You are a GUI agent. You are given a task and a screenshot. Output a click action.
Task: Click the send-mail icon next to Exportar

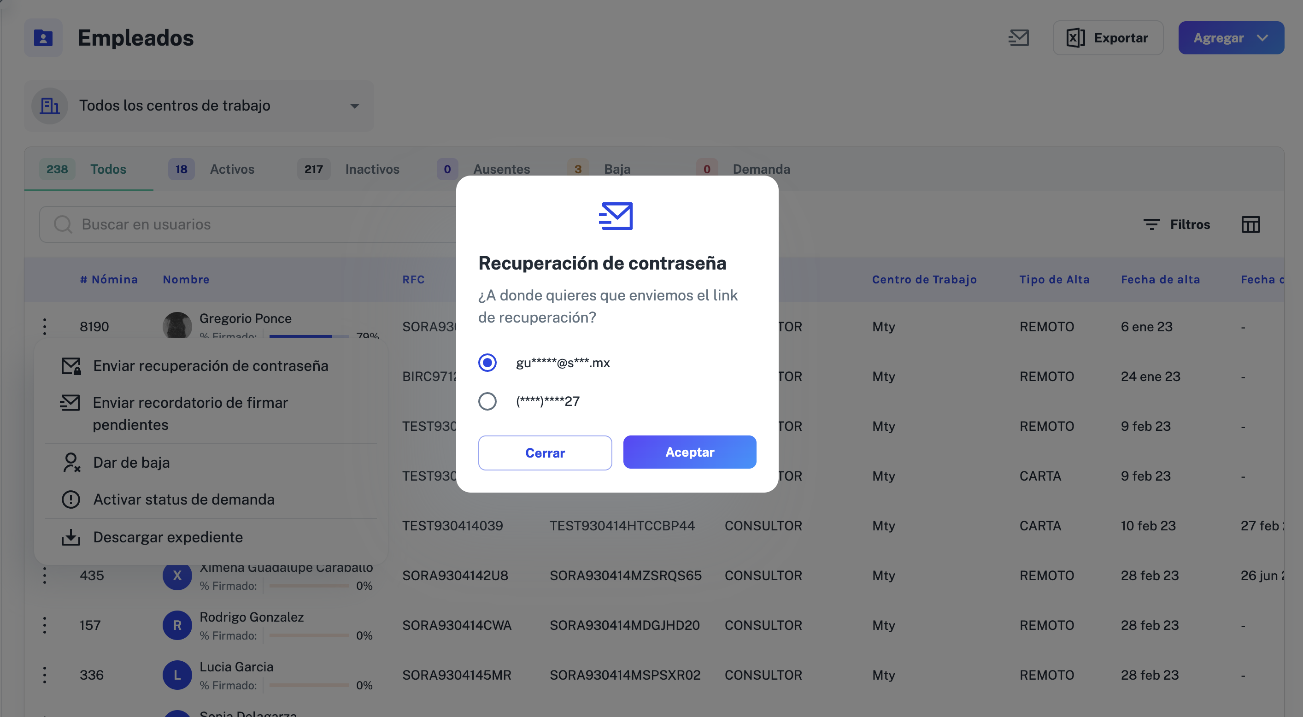[x=1019, y=37]
